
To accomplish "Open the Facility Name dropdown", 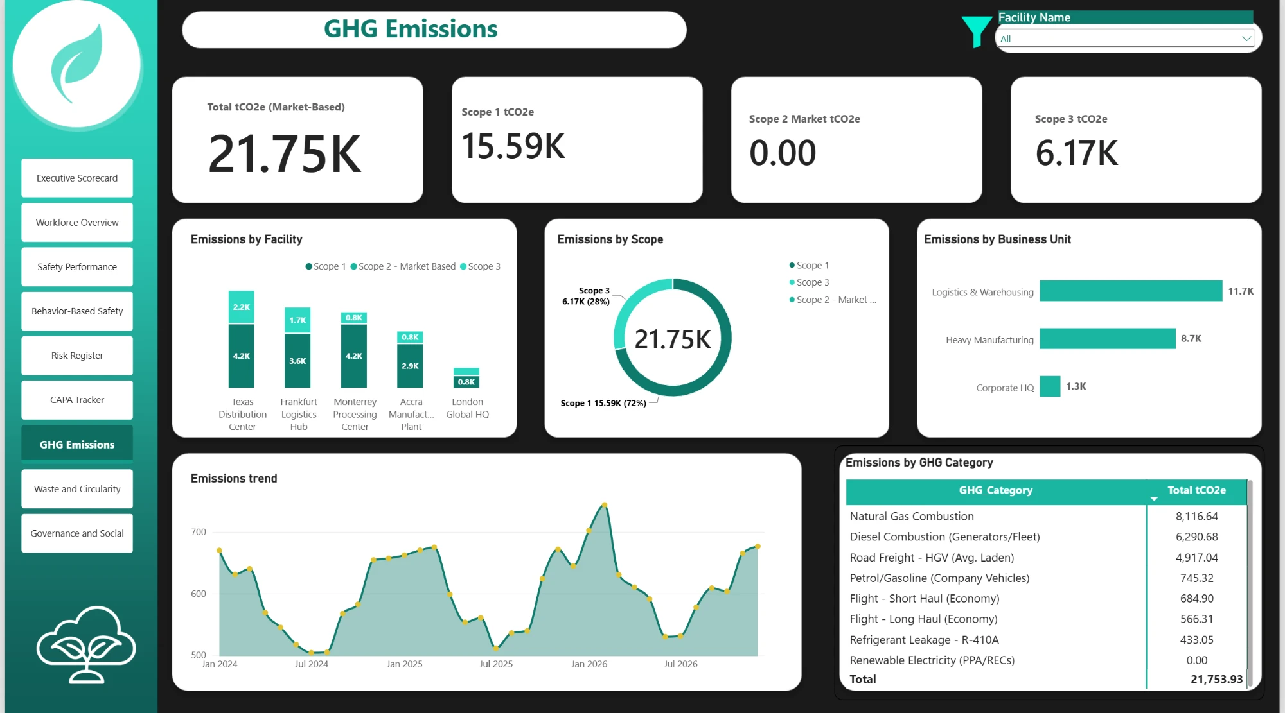I will pyautogui.click(x=1126, y=39).
